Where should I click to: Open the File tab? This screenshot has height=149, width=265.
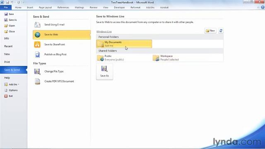6,7
